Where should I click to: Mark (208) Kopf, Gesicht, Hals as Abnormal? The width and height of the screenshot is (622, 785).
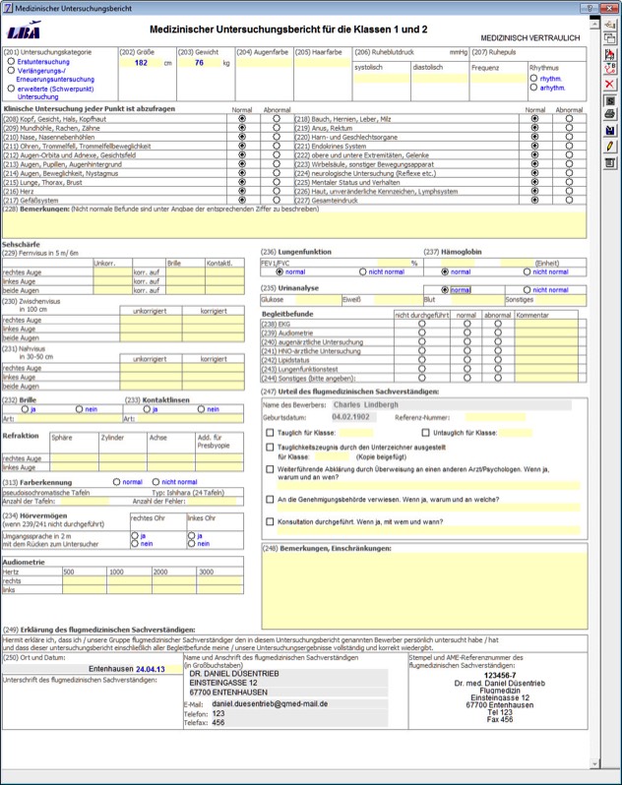pos(277,119)
